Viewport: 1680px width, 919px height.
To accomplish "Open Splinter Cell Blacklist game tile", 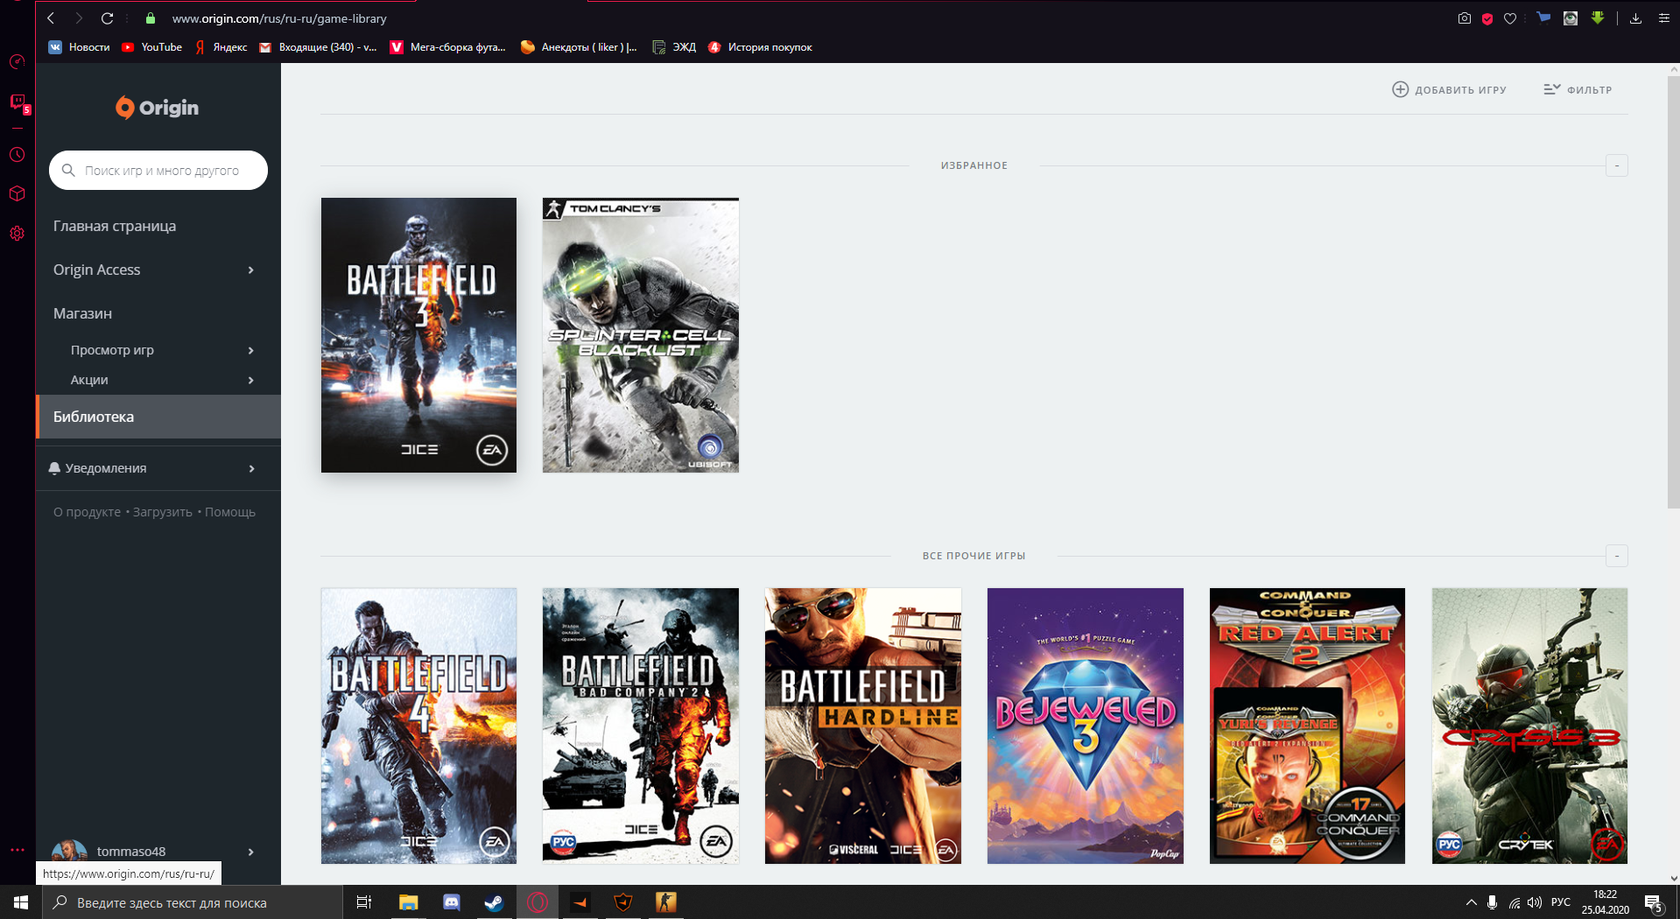I will (x=641, y=335).
